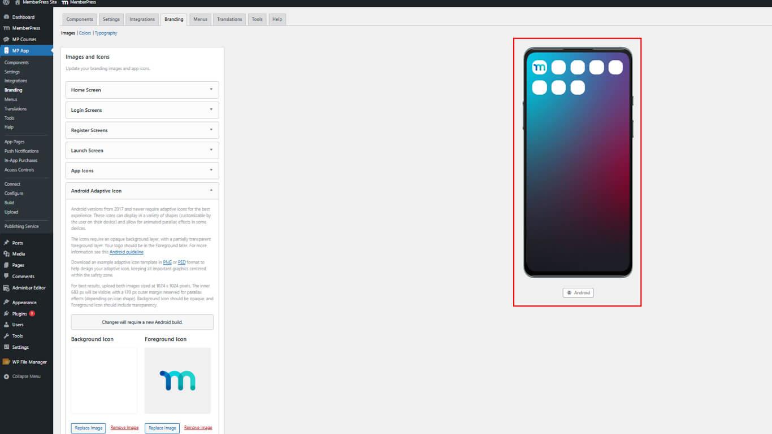Click the Media icon in sidebar
The height and width of the screenshot is (434, 772).
(x=6, y=254)
